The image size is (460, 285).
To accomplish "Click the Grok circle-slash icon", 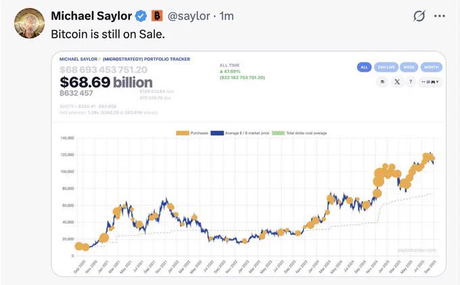I will click(x=419, y=16).
